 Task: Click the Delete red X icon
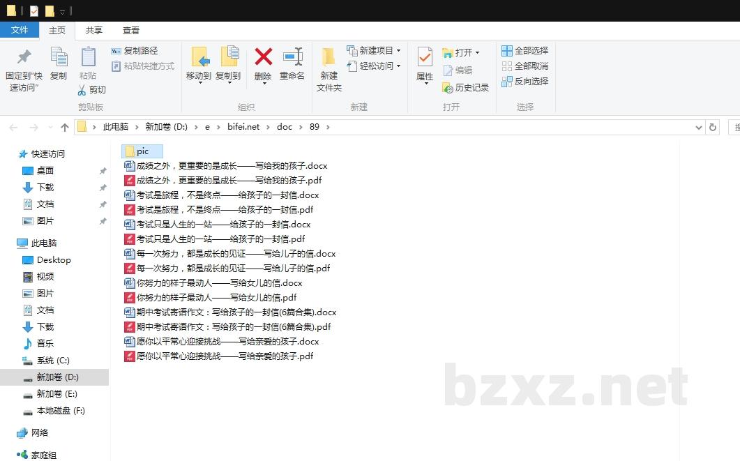[263, 57]
